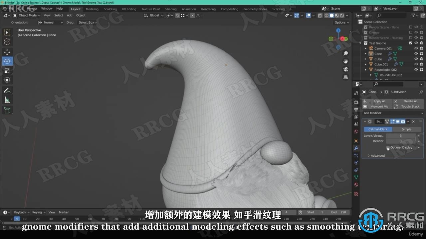Screen dimensions: 426x239
Task: Click the zoom magnifier viewport icon
Action: (x=345, y=53)
